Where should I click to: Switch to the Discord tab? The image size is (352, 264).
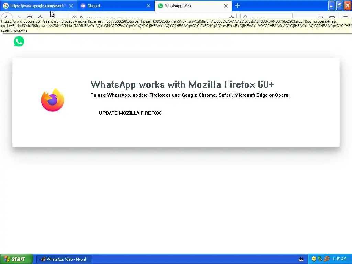[115, 6]
